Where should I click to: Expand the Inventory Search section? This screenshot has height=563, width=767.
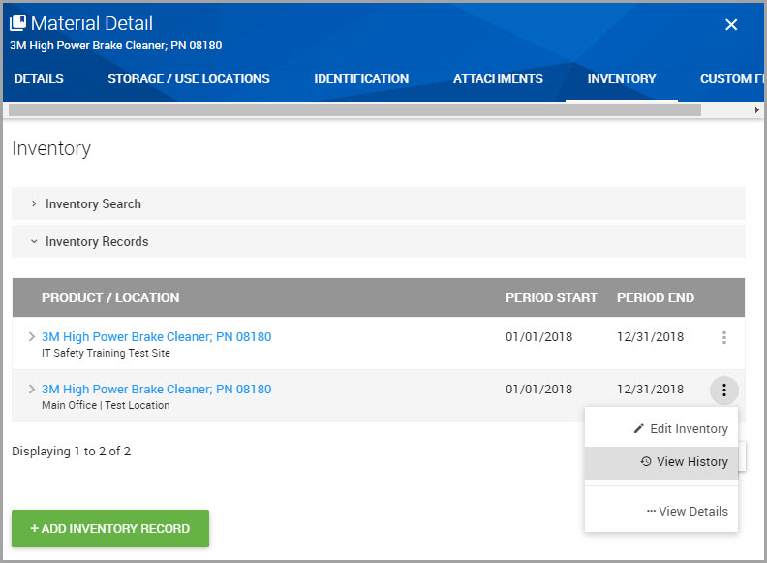click(x=378, y=203)
